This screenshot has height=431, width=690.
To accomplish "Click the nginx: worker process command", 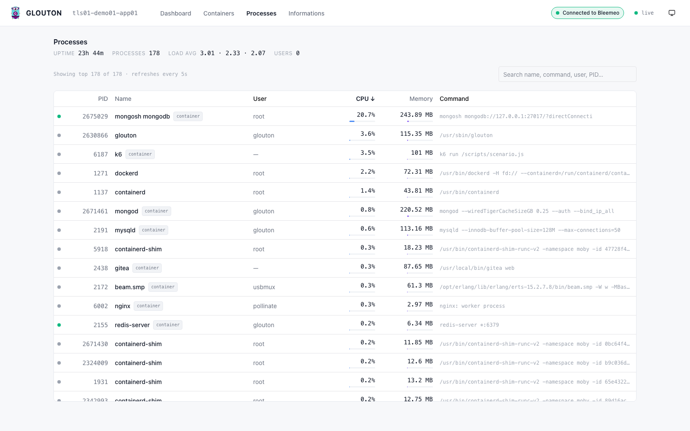I will coord(472,306).
